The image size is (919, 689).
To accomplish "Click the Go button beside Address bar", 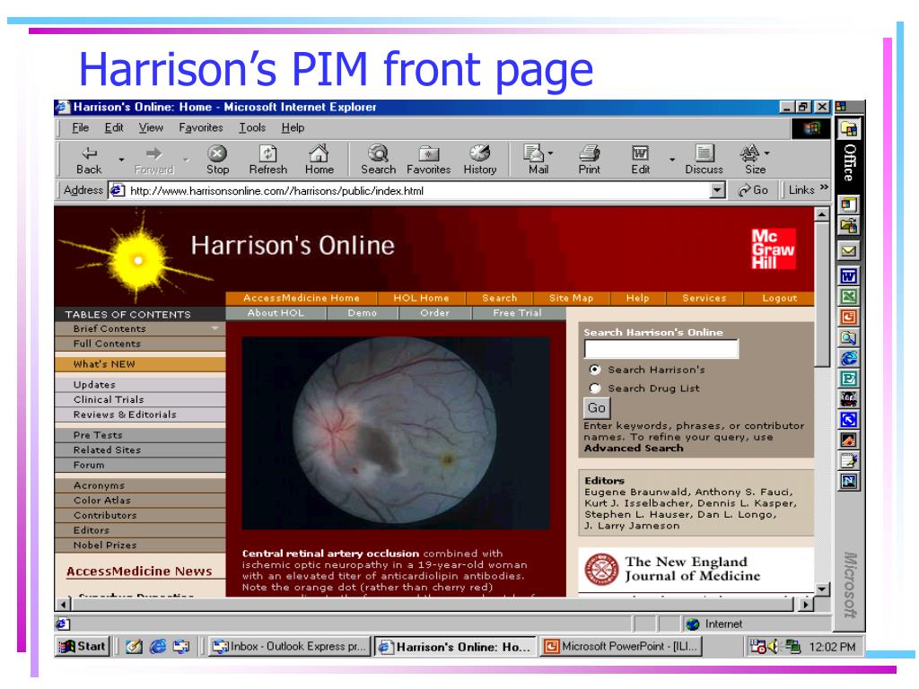I will (x=754, y=190).
